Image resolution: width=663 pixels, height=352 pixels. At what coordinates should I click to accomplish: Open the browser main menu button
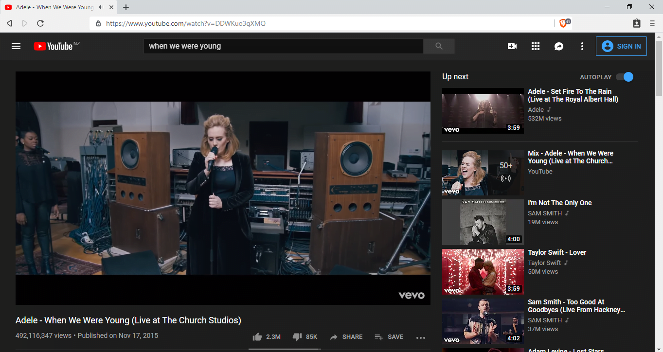[652, 23]
